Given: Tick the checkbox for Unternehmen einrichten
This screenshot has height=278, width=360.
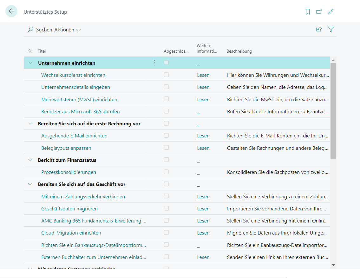Looking at the screenshot, I should [166, 63].
